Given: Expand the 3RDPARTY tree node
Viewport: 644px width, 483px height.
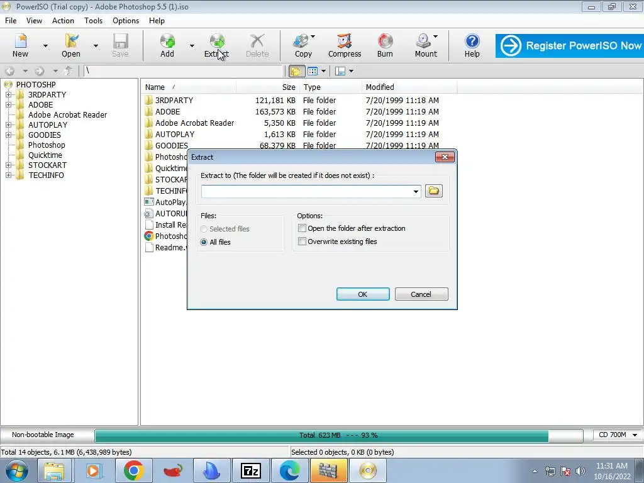Looking at the screenshot, I should pyautogui.click(x=8, y=95).
